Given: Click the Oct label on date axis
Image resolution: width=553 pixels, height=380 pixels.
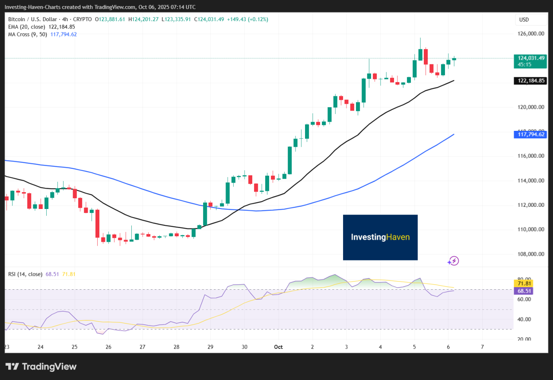Looking at the screenshot, I should pos(278,347).
